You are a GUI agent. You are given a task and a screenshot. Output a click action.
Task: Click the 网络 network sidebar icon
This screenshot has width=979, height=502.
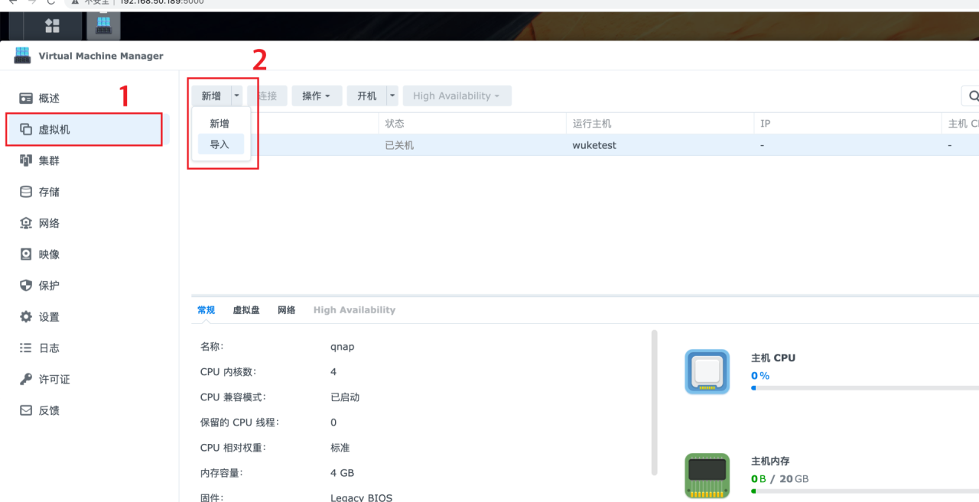(x=26, y=223)
